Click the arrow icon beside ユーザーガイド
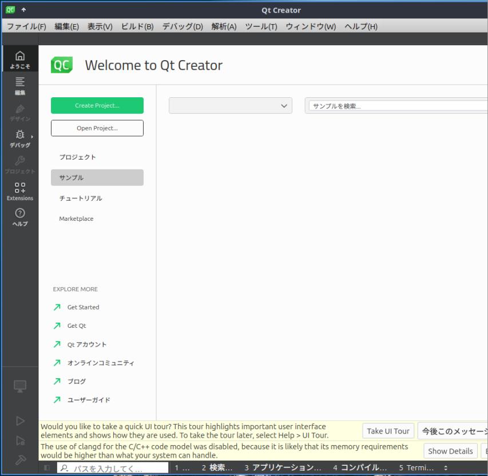Screen dimensions: 488x476 [57, 400]
